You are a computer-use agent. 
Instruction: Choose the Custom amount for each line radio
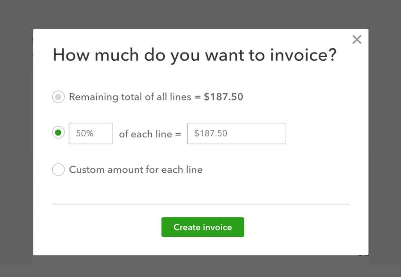click(58, 170)
